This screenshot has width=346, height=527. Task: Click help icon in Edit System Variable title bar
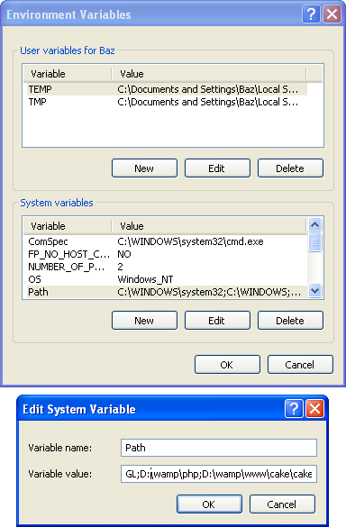point(294,408)
